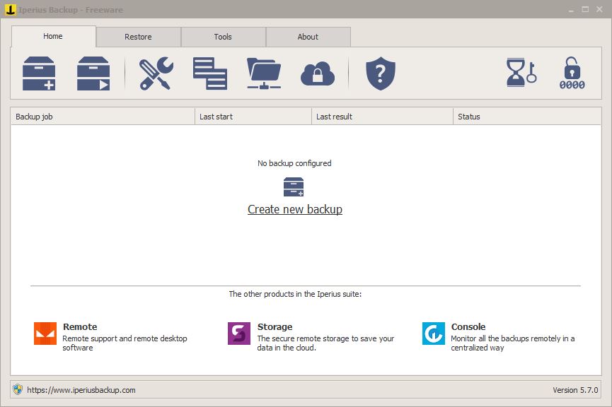Switch to the Restore tab
The width and height of the screenshot is (612, 407).
(139, 37)
